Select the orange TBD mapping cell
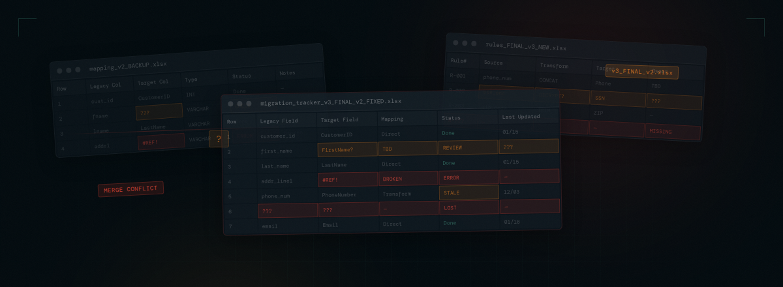 click(407, 148)
